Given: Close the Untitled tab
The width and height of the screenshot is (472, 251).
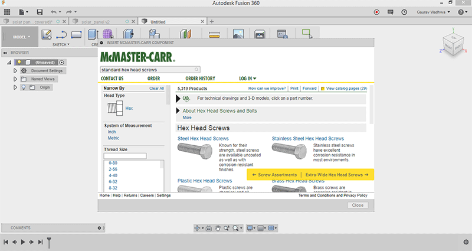Looking at the screenshot, I should 202,22.
